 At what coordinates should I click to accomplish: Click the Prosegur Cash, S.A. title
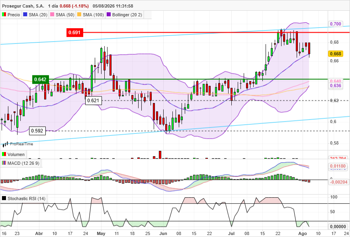point(23,6)
